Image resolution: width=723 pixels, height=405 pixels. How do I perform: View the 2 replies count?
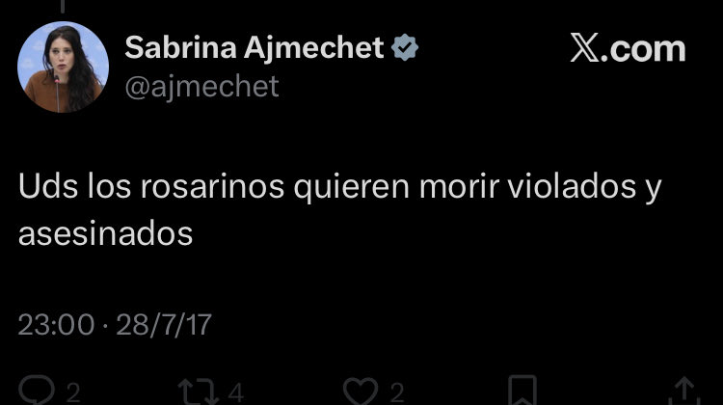pyautogui.click(x=73, y=393)
